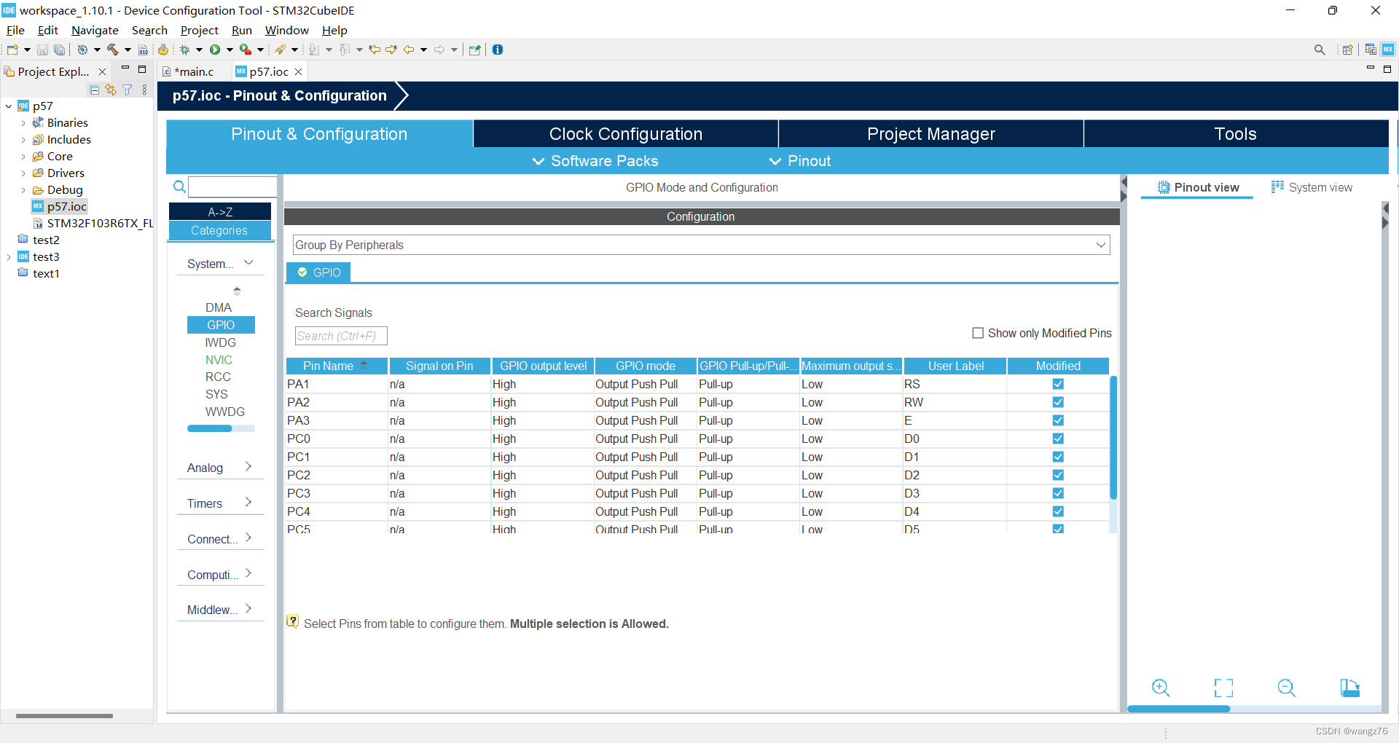Open the Tools tab

[1236, 134]
